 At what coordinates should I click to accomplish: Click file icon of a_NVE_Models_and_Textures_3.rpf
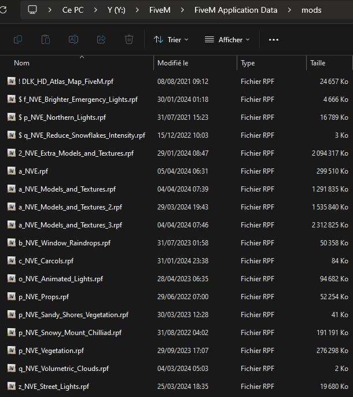[x=12, y=225]
